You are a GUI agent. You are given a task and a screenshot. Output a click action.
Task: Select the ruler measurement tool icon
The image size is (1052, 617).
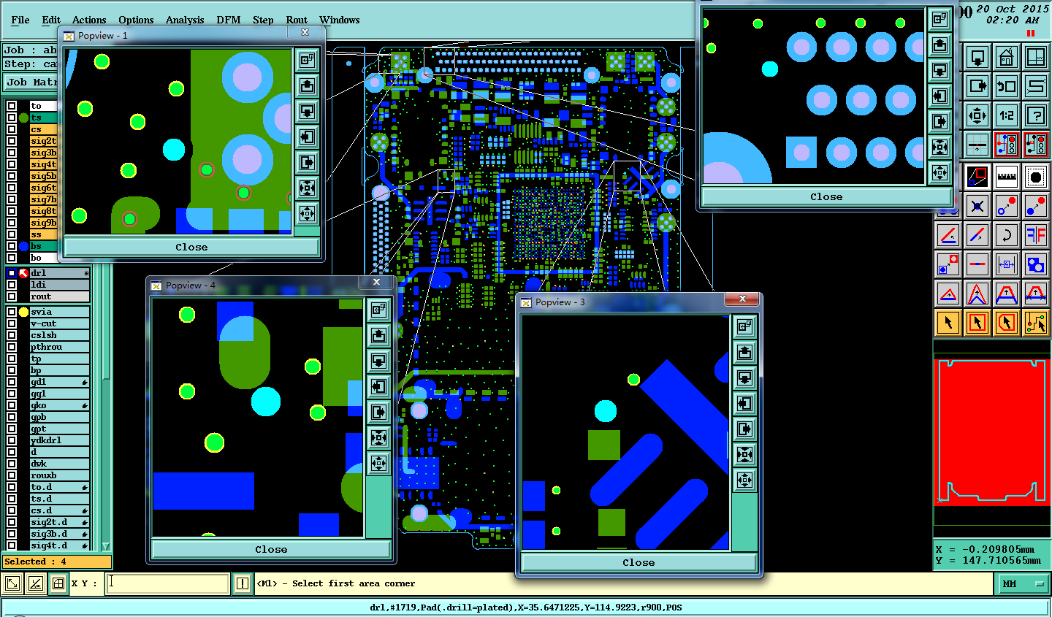[x=1006, y=176]
